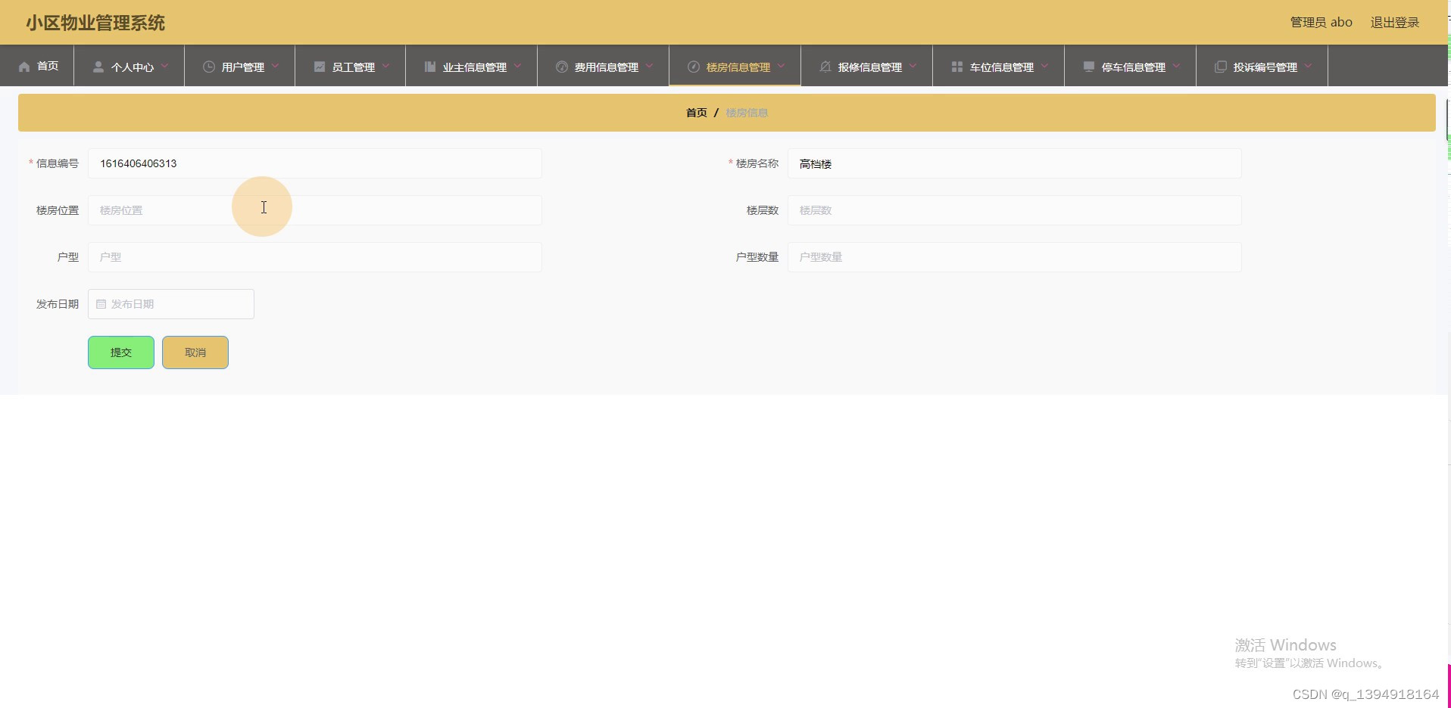The width and height of the screenshot is (1451, 708).
Task: Open the 报修信息管理 menu label
Action: (x=870, y=67)
